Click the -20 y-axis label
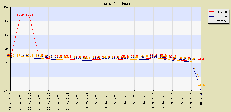The image size is (231, 112). [6, 91]
